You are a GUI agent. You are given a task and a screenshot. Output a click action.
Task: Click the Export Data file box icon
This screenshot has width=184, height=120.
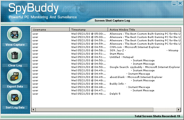(15, 76)
